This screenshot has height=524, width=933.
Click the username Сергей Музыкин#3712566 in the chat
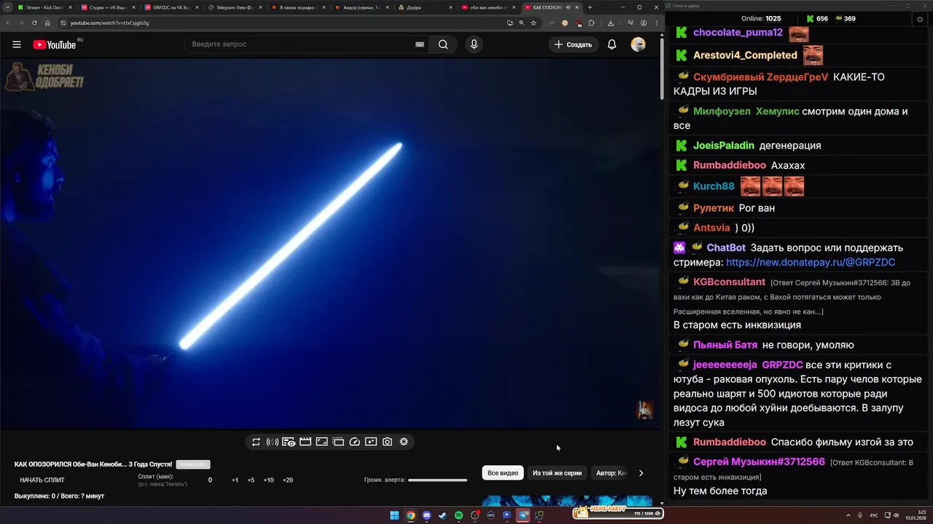759,462
